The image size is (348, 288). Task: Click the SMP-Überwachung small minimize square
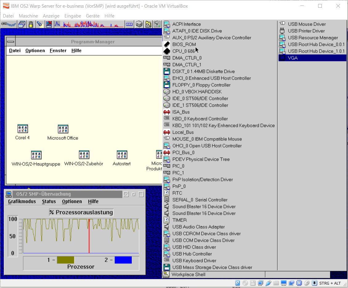[133, 194]
